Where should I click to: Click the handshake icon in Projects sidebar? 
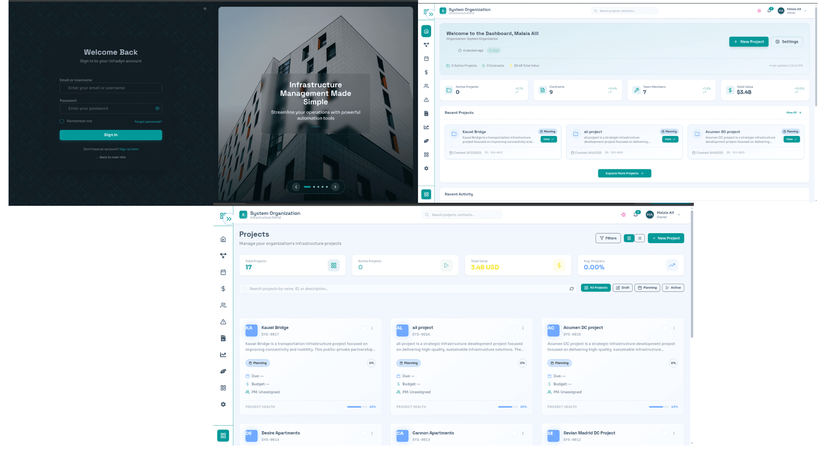[223, 371]
